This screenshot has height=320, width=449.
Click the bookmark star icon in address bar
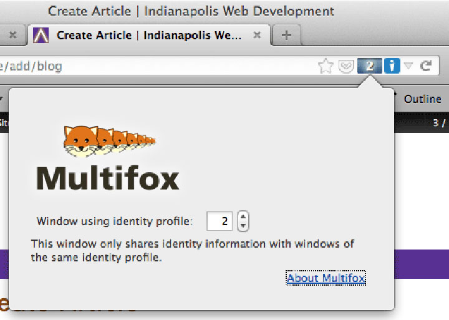click(x=326, y=66)
